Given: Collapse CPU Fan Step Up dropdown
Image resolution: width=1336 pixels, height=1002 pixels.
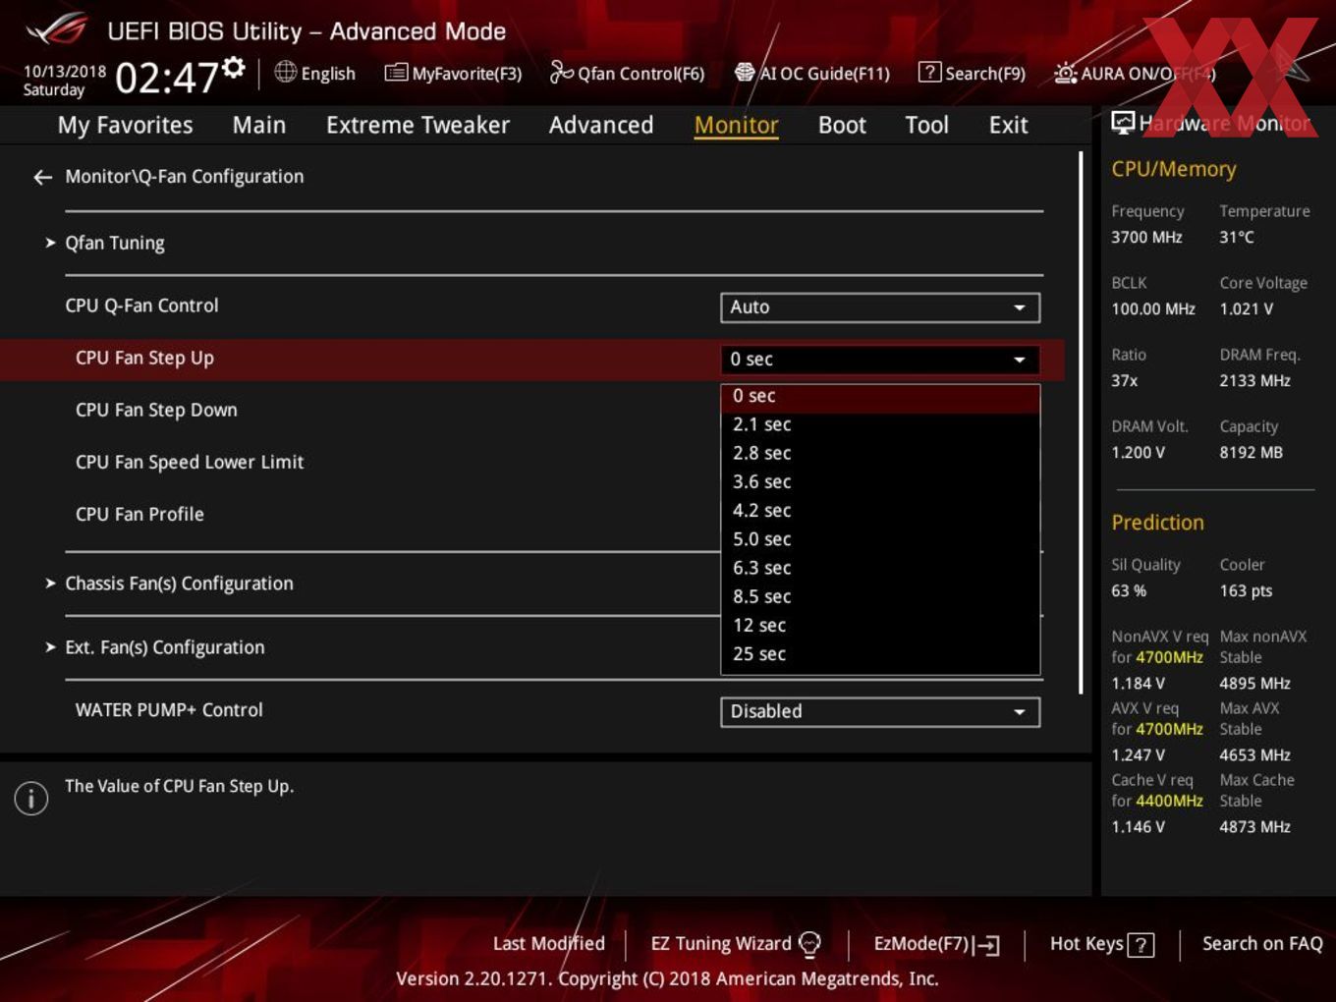Looking at the screenshot, I should 880,360.
